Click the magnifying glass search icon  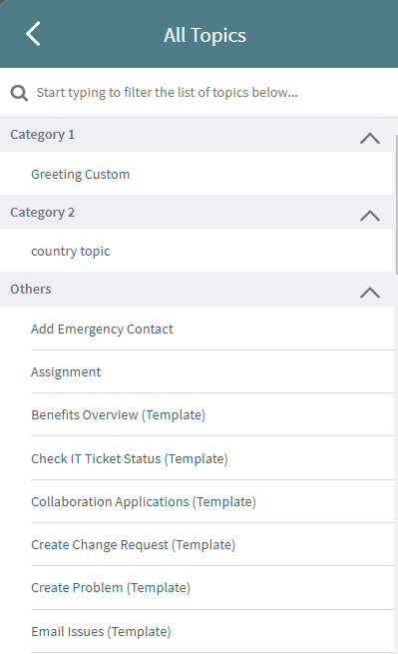[19, 93]
